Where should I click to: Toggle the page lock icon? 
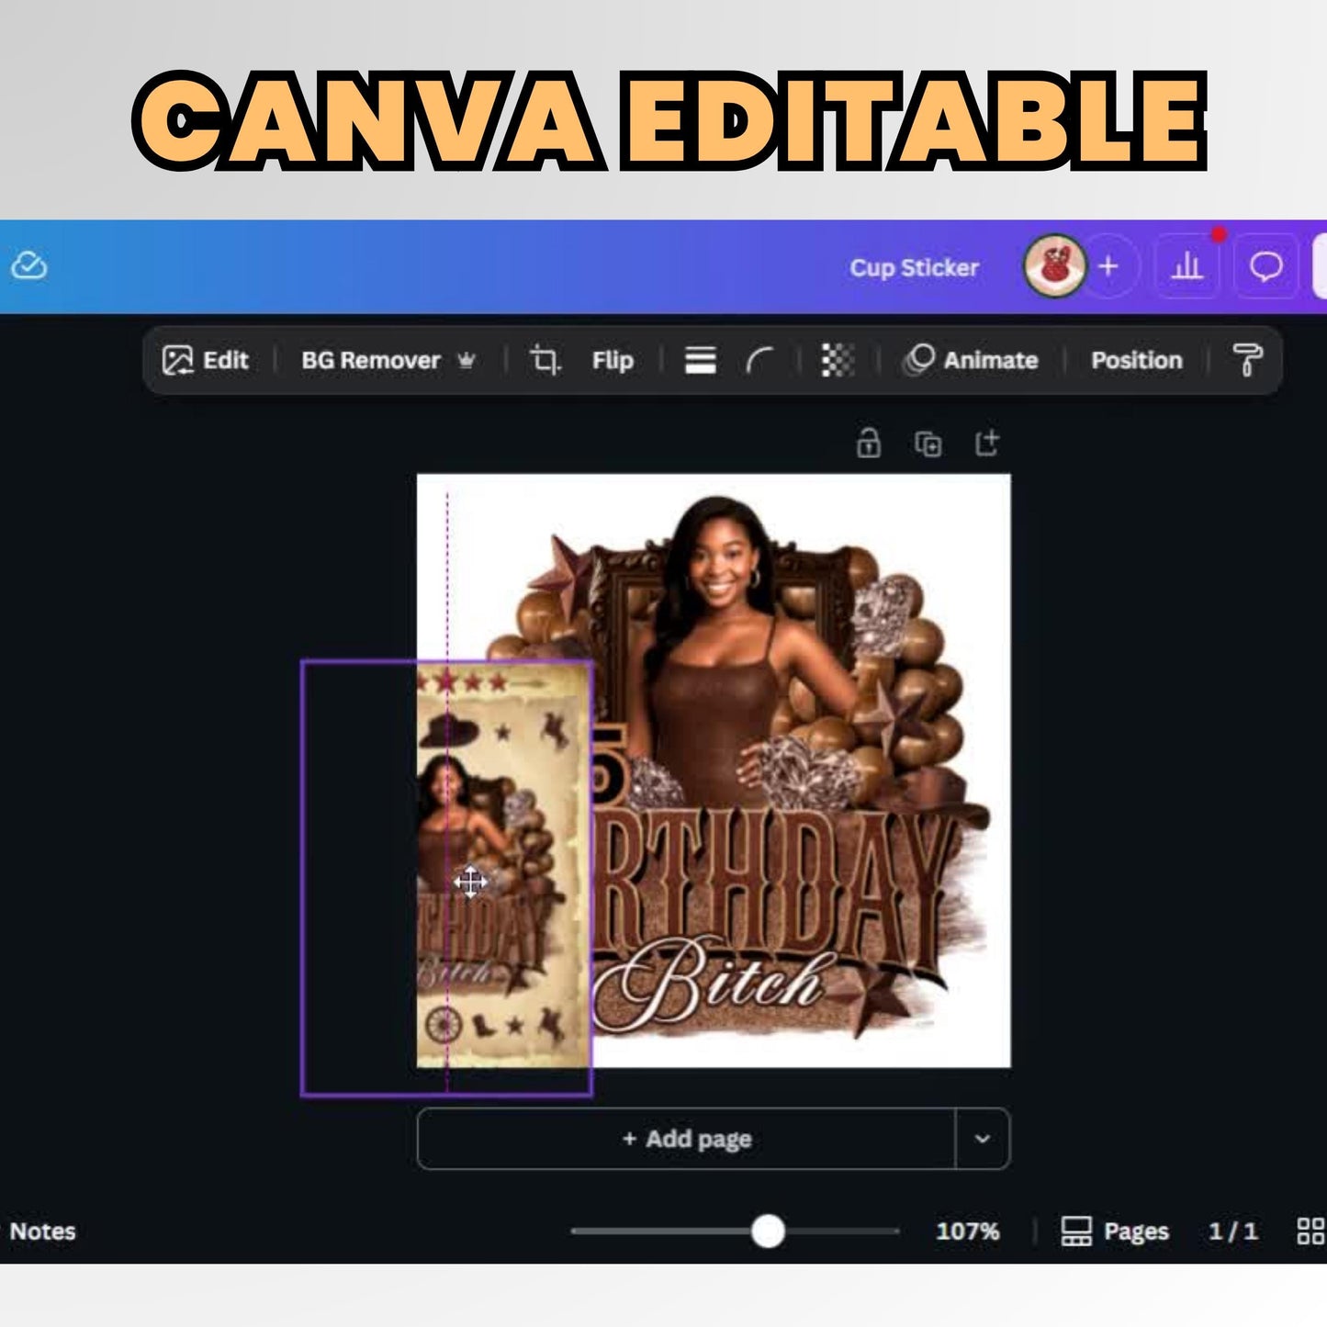tap(868, 443)
